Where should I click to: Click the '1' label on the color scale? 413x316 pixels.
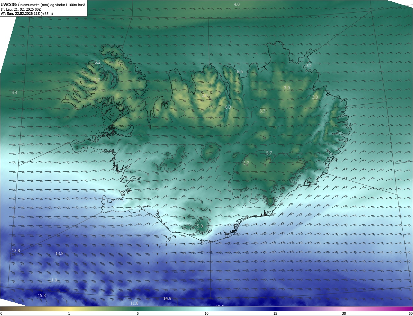coord(69,313)
